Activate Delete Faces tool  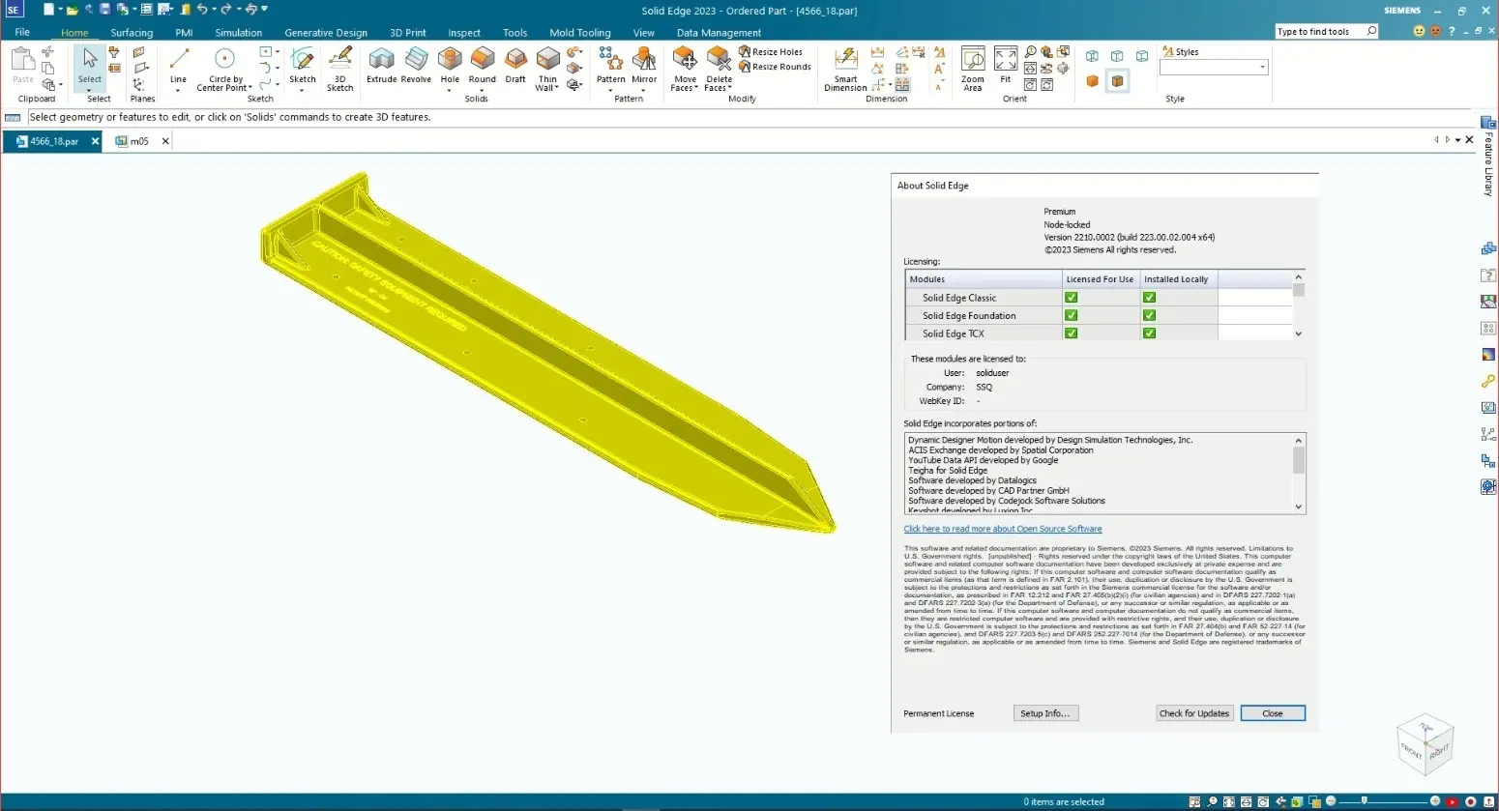pyautogui.click(x=719, y=68)
